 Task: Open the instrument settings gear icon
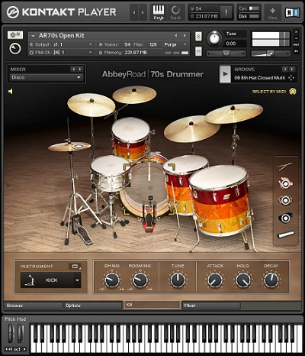pos(15,35)
